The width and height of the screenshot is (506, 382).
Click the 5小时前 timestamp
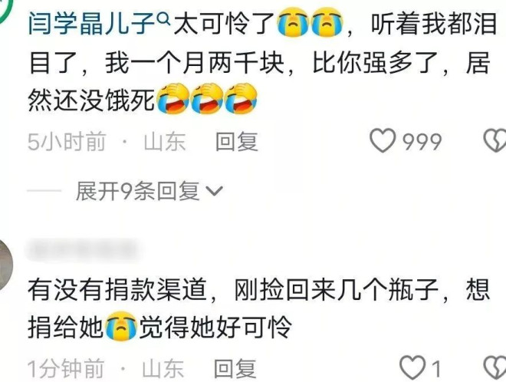coord(67,141)
